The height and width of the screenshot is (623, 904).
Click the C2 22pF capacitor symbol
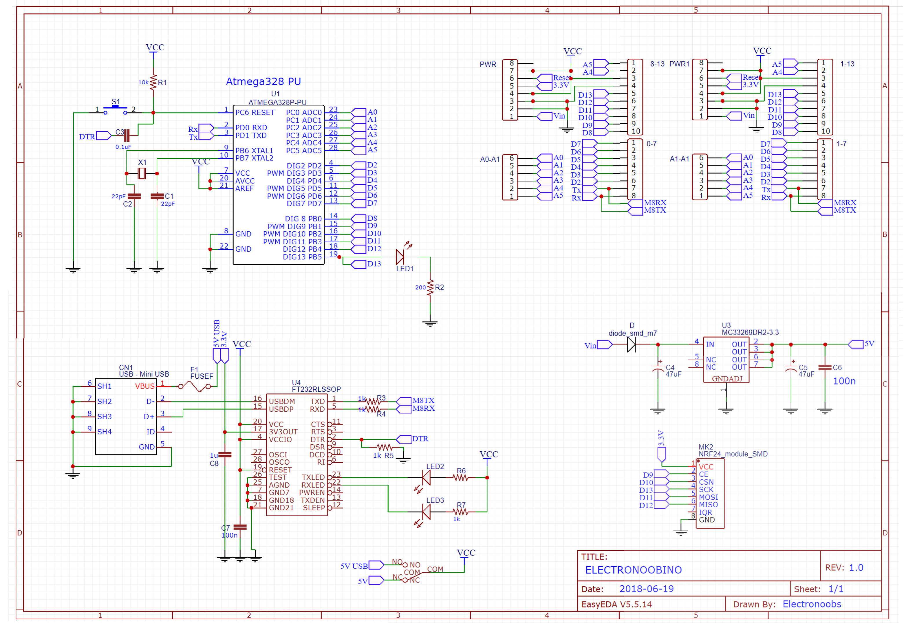[134, 196]
